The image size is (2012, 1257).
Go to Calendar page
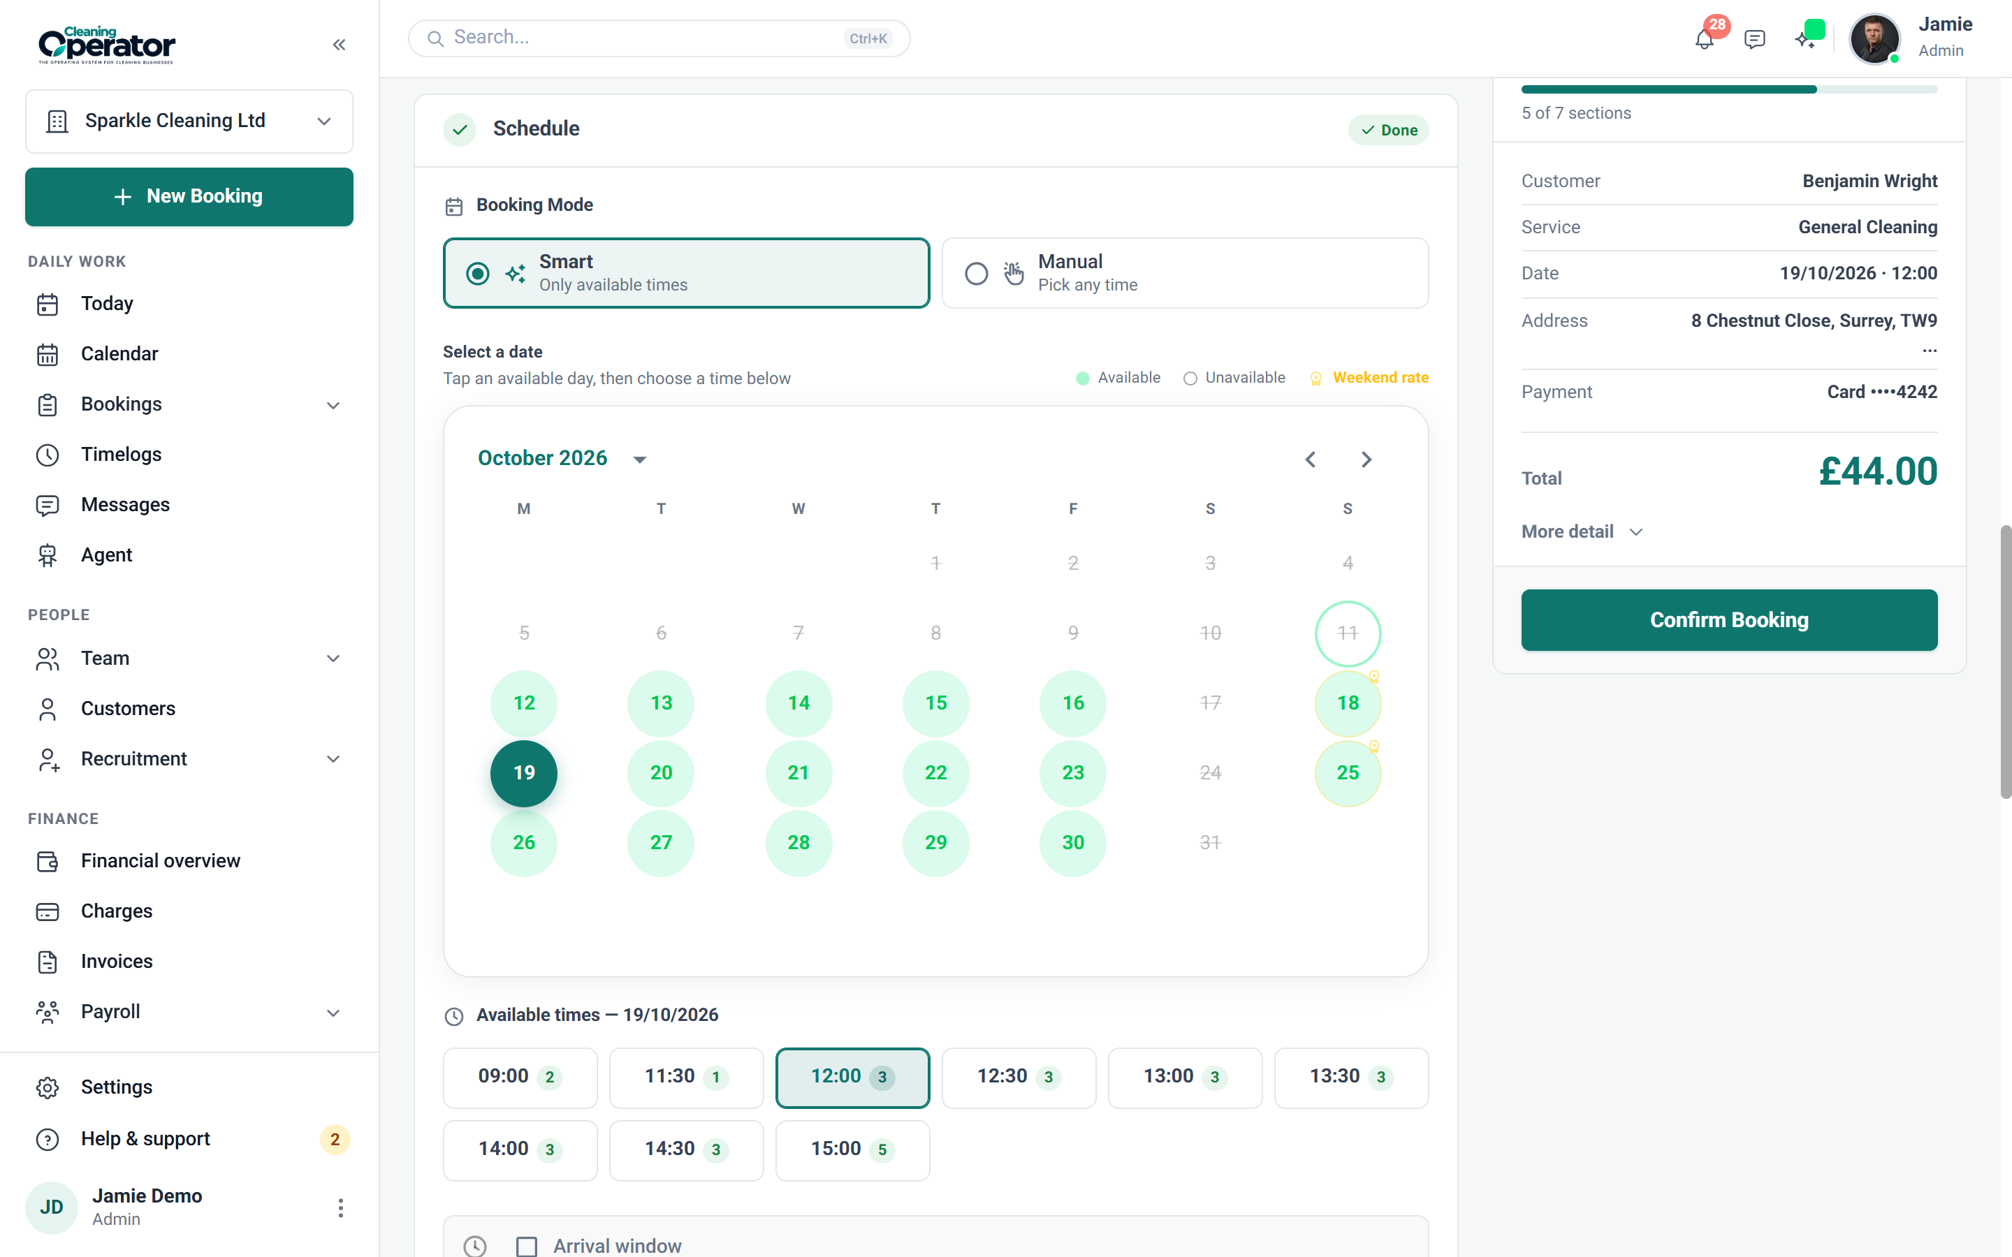click(x=189, y=354)
